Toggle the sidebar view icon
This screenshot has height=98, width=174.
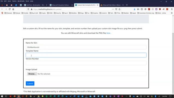[x=142, y=9]
